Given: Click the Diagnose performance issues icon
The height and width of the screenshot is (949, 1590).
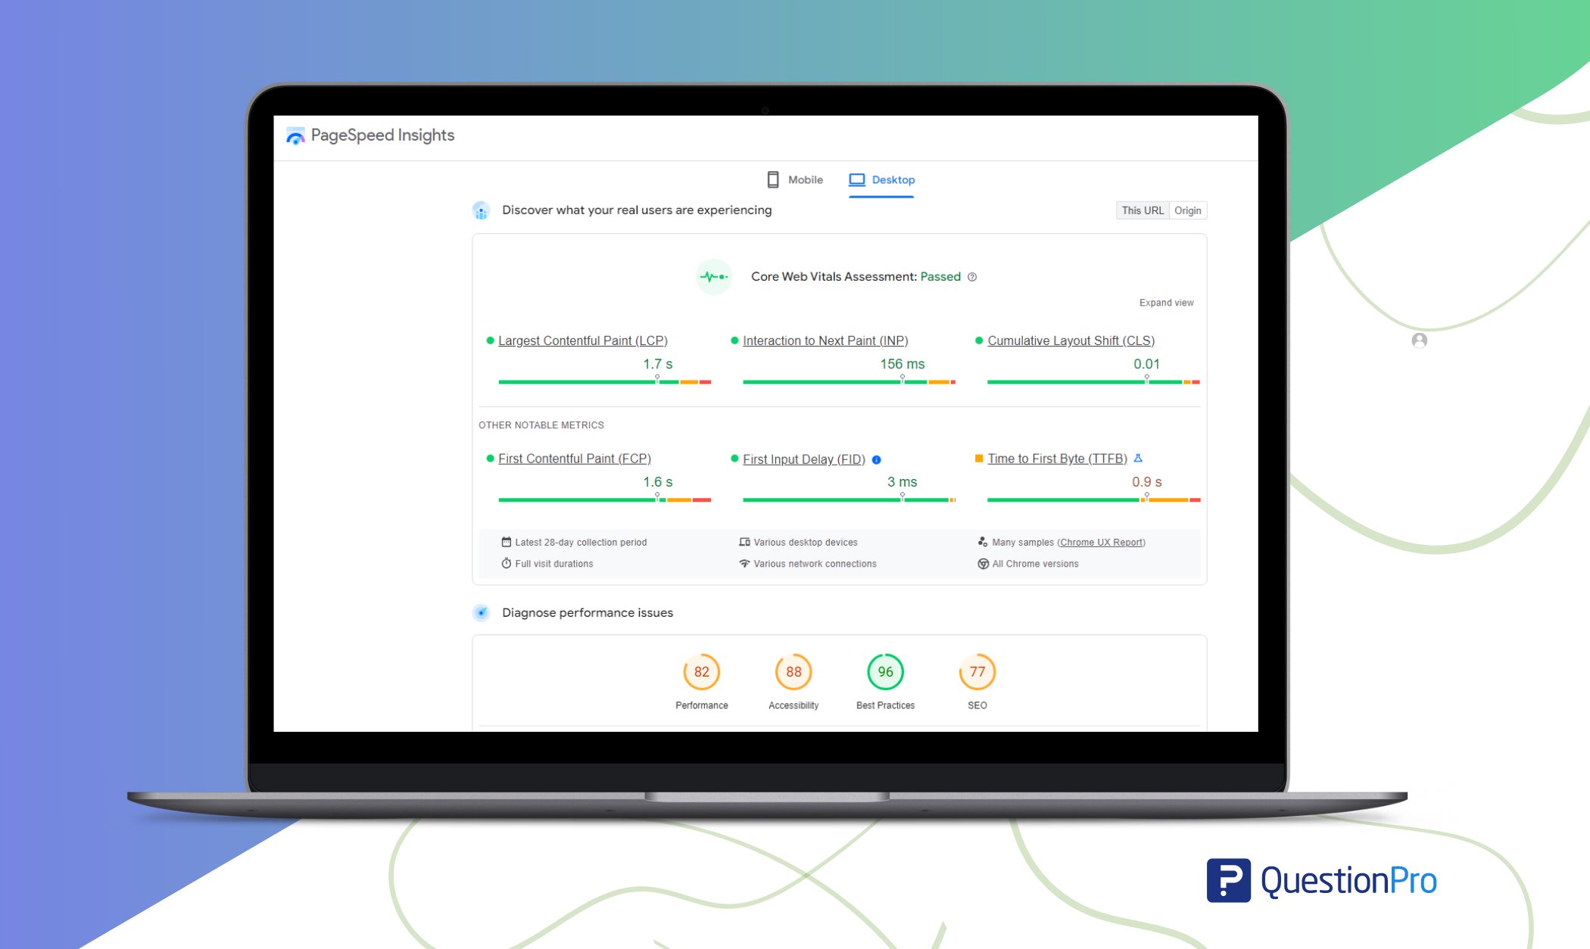Looking at the screenshot, I should (481, 613).
